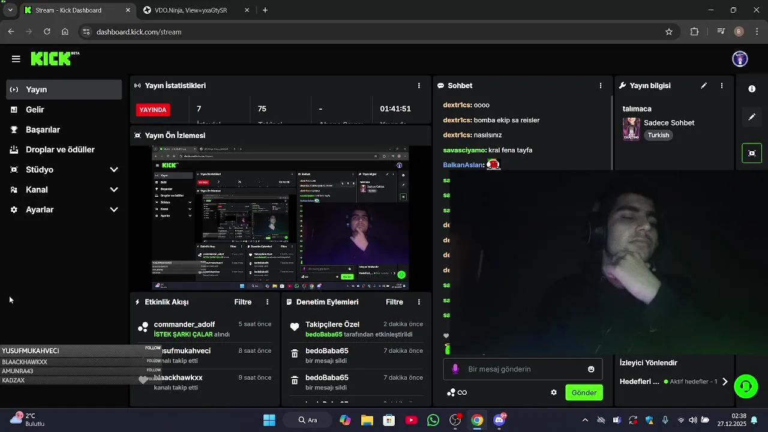The width and height of the screenshot is (768, 432).
Task: Open Yayın İstatistikleri panel options menu
Action: 419,86
